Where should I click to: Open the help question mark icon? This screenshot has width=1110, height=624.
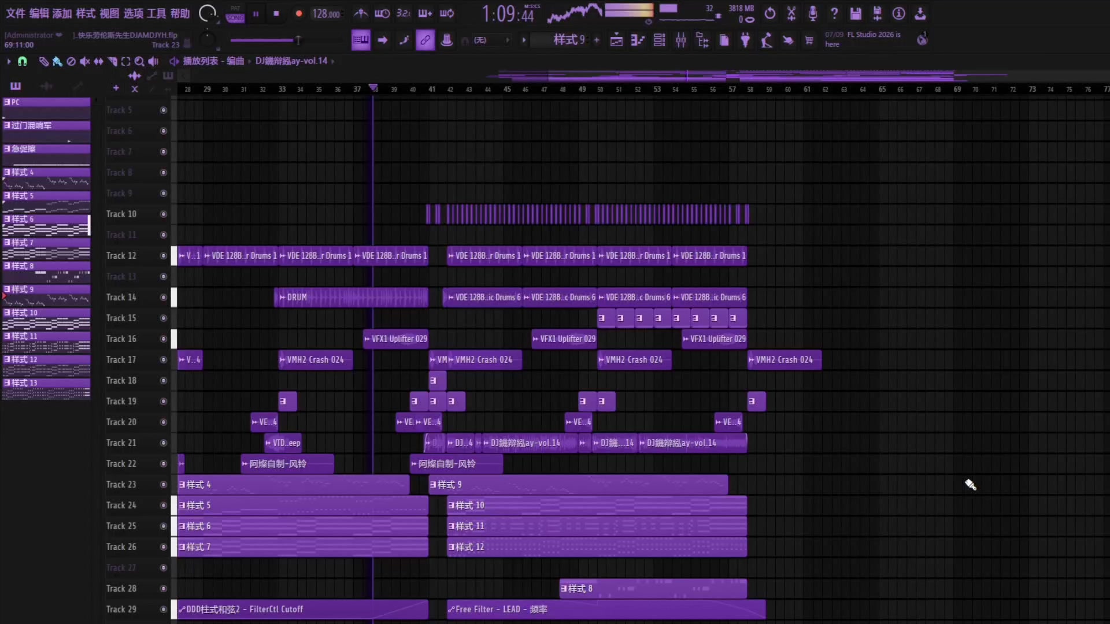[x=834, y=13]
